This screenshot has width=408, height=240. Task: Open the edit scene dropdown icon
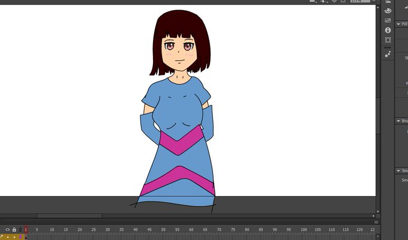313,1
